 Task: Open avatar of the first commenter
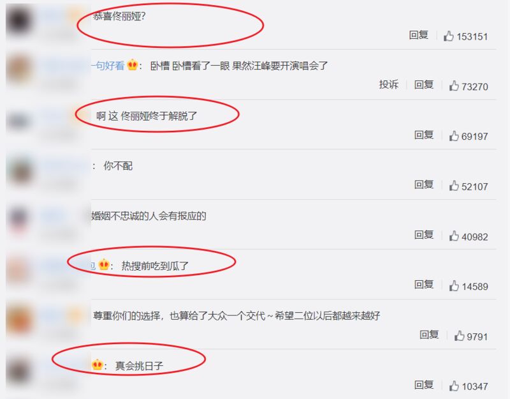coord(20,20)
